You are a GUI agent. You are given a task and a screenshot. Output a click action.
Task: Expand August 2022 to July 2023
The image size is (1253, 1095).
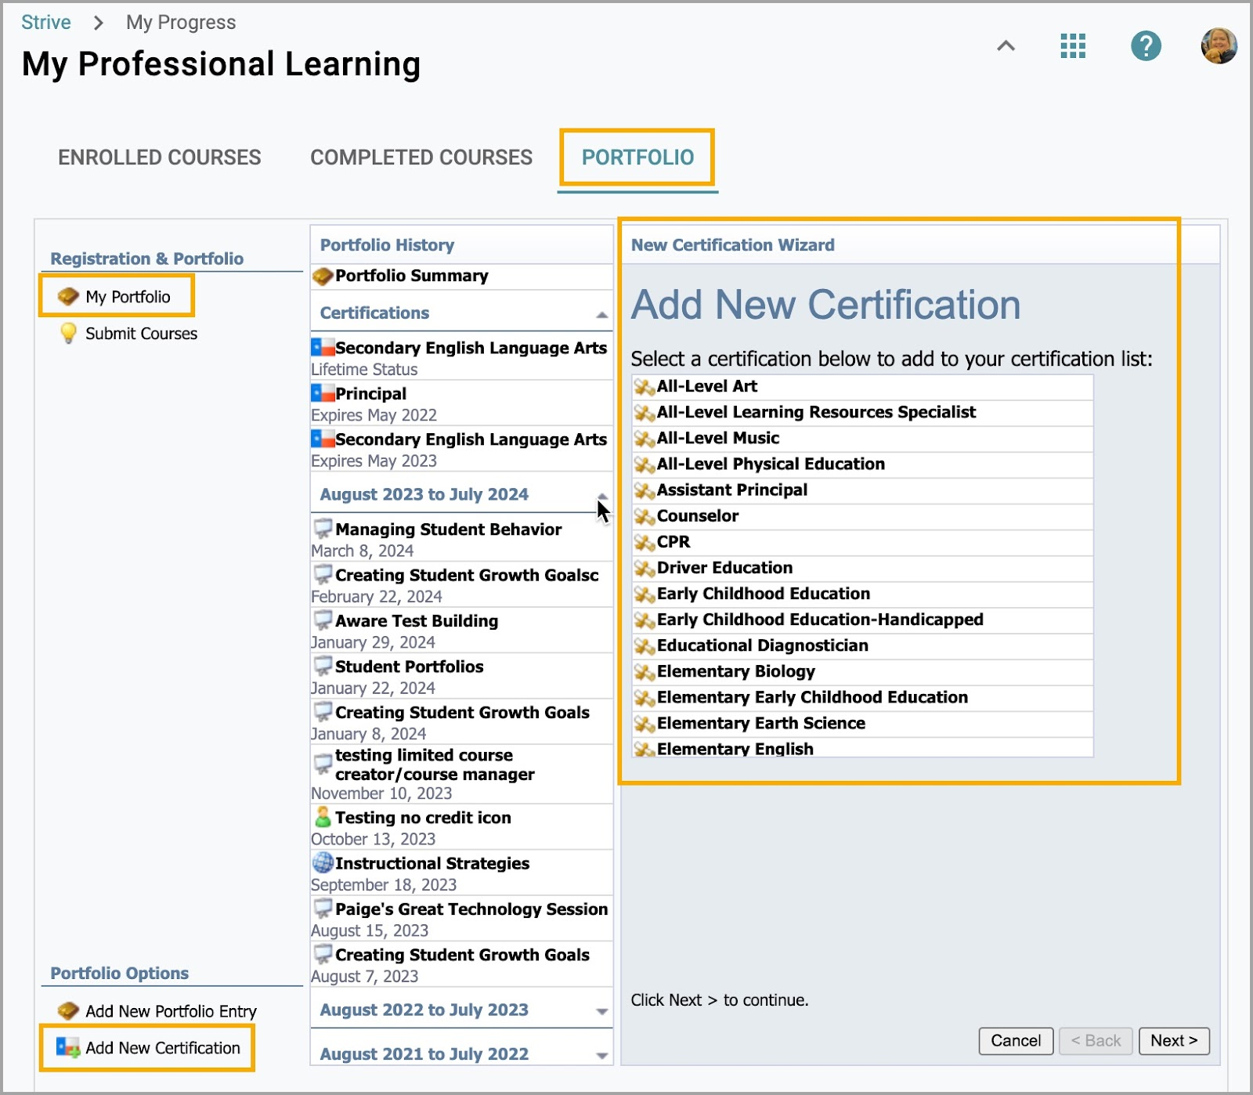601,1011
